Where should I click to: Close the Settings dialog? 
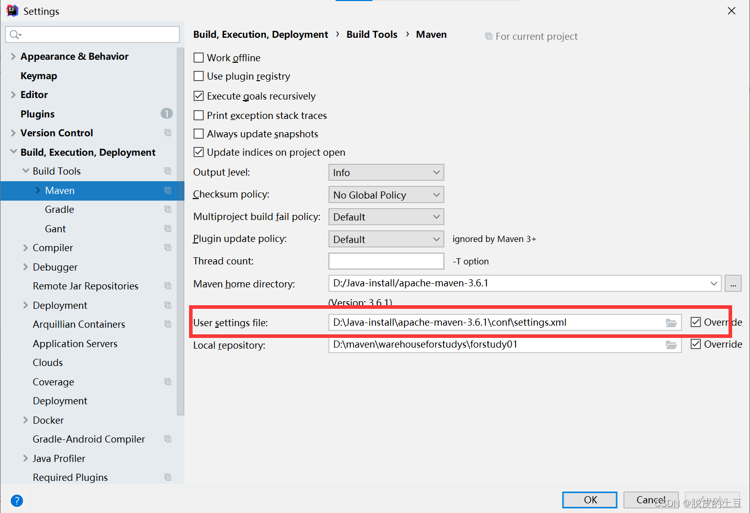732,11
